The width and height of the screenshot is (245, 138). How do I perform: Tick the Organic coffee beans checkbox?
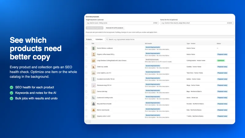(x=86, y=55)
